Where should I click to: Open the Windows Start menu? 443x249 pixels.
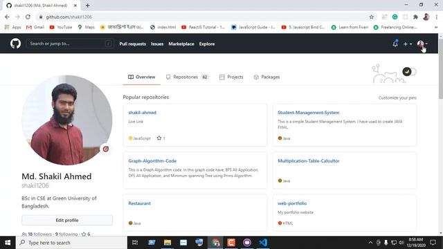8,243
